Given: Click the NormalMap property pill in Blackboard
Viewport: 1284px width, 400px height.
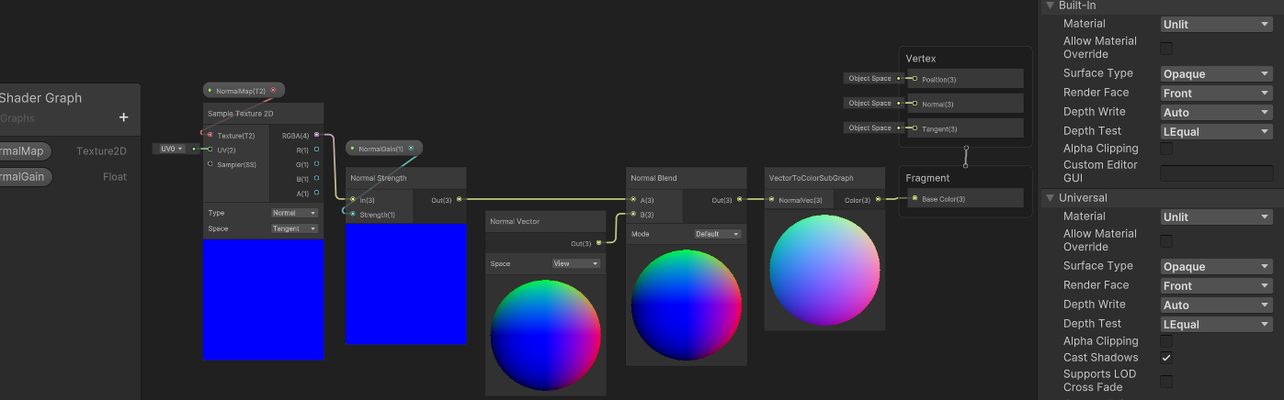Looking at the screenshot, I should click(25, 151).
